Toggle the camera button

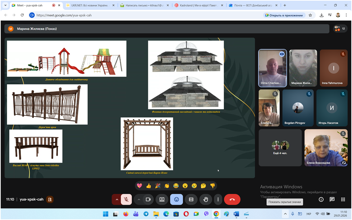(x=148, y=199)
